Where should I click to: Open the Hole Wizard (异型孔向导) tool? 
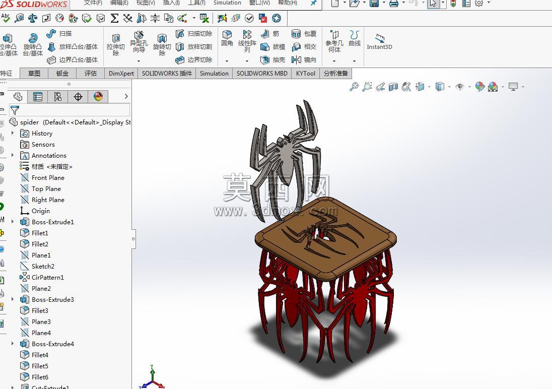point(139,42)
